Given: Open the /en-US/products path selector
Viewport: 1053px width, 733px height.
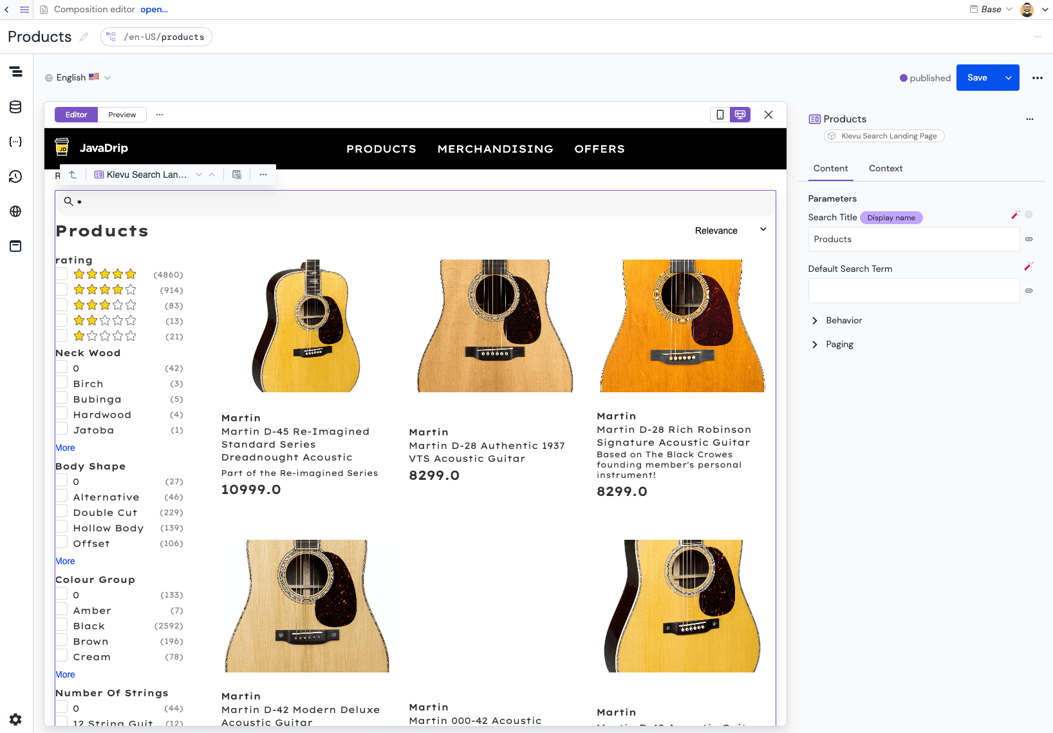Looking at the screenshot, I should (x=156, y=37).
